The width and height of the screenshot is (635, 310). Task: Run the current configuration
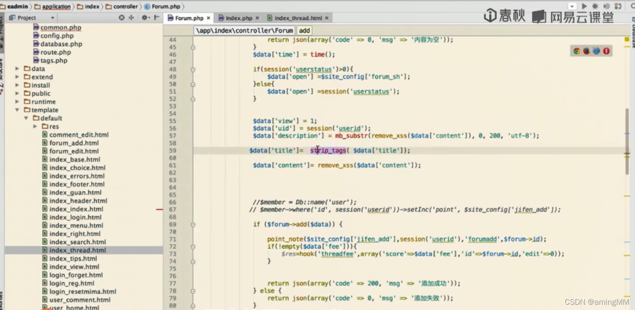(584, 6)
